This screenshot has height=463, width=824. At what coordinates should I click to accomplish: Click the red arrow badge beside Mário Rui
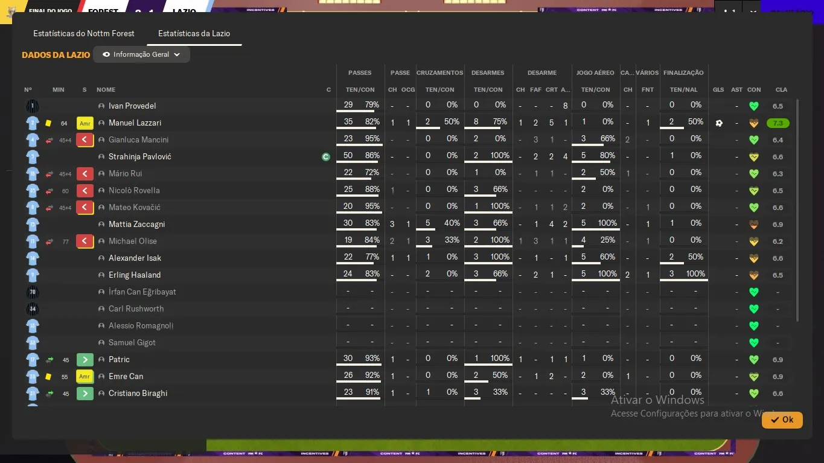[85, 174]
